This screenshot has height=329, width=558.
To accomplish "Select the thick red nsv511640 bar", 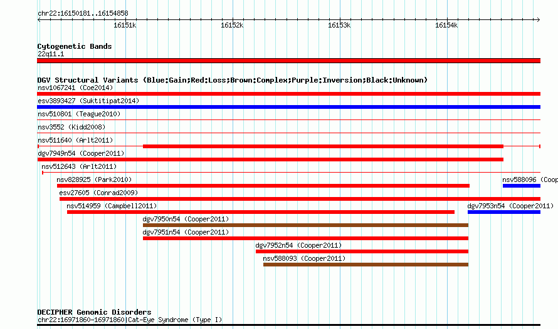I will (x=323, y=146).
